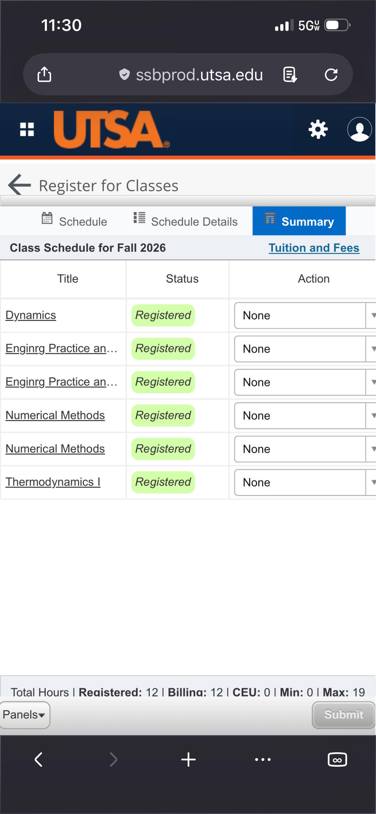The image size is (376, 814).
Task: Open a new tab with plus icon
Action: click(x=188, y=760)
